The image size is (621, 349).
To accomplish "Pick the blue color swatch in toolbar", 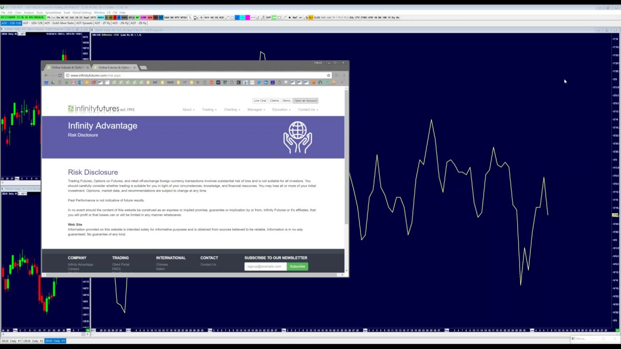I will 237,17.
